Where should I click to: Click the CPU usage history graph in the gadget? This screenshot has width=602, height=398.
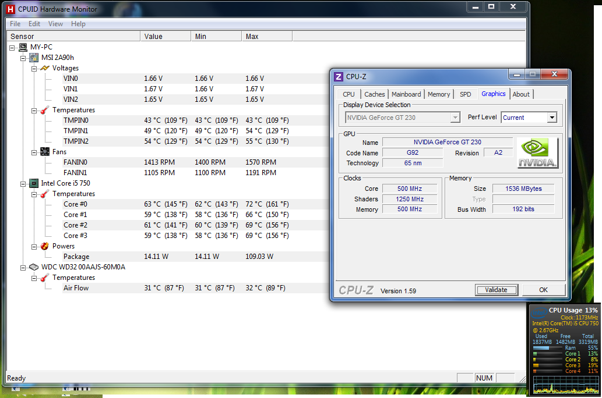(565, 385)
